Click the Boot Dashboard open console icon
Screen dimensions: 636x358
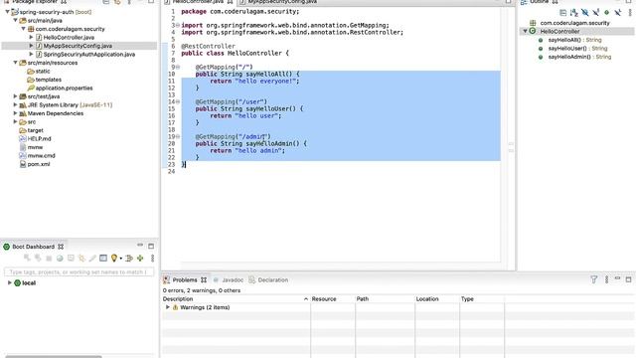pyautogui.click(x=71, y=259)
